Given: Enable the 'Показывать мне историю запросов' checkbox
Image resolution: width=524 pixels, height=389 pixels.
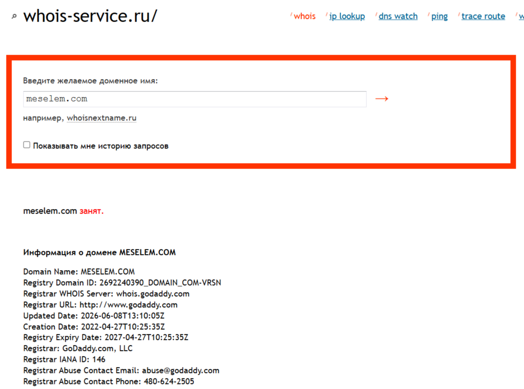Looking at the screenshot, I should coord(27,145).
